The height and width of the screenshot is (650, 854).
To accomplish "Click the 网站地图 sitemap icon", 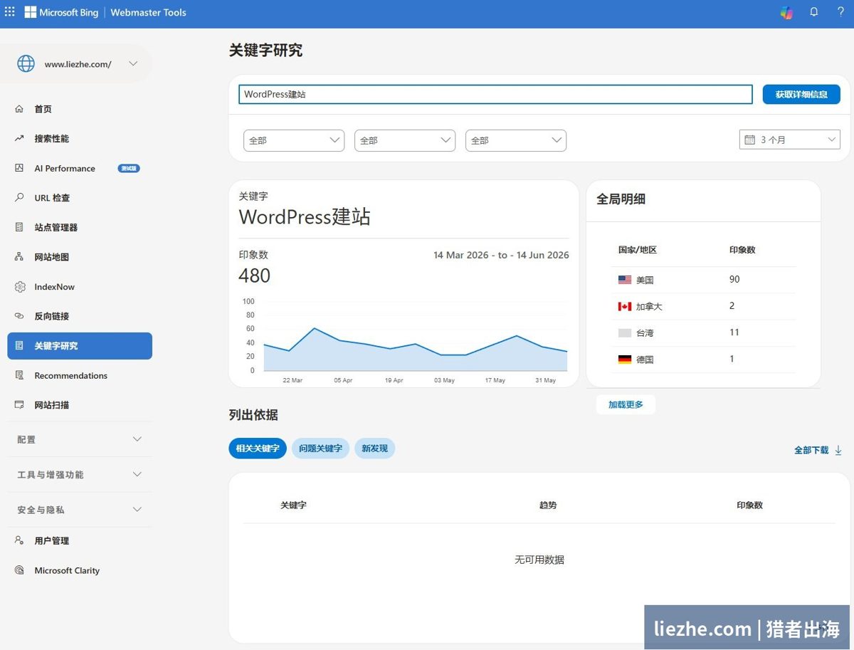I will tap(19, 257).
